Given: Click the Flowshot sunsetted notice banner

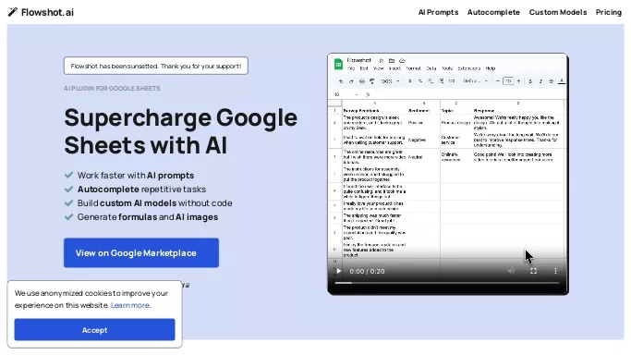Looking at the screenshot, I should pos(156,66).
